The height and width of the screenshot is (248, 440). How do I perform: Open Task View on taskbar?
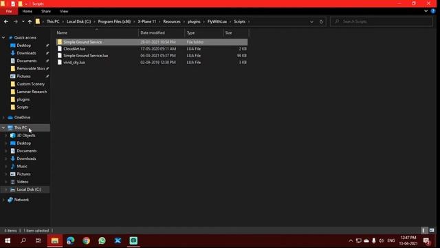pos(38,240)
